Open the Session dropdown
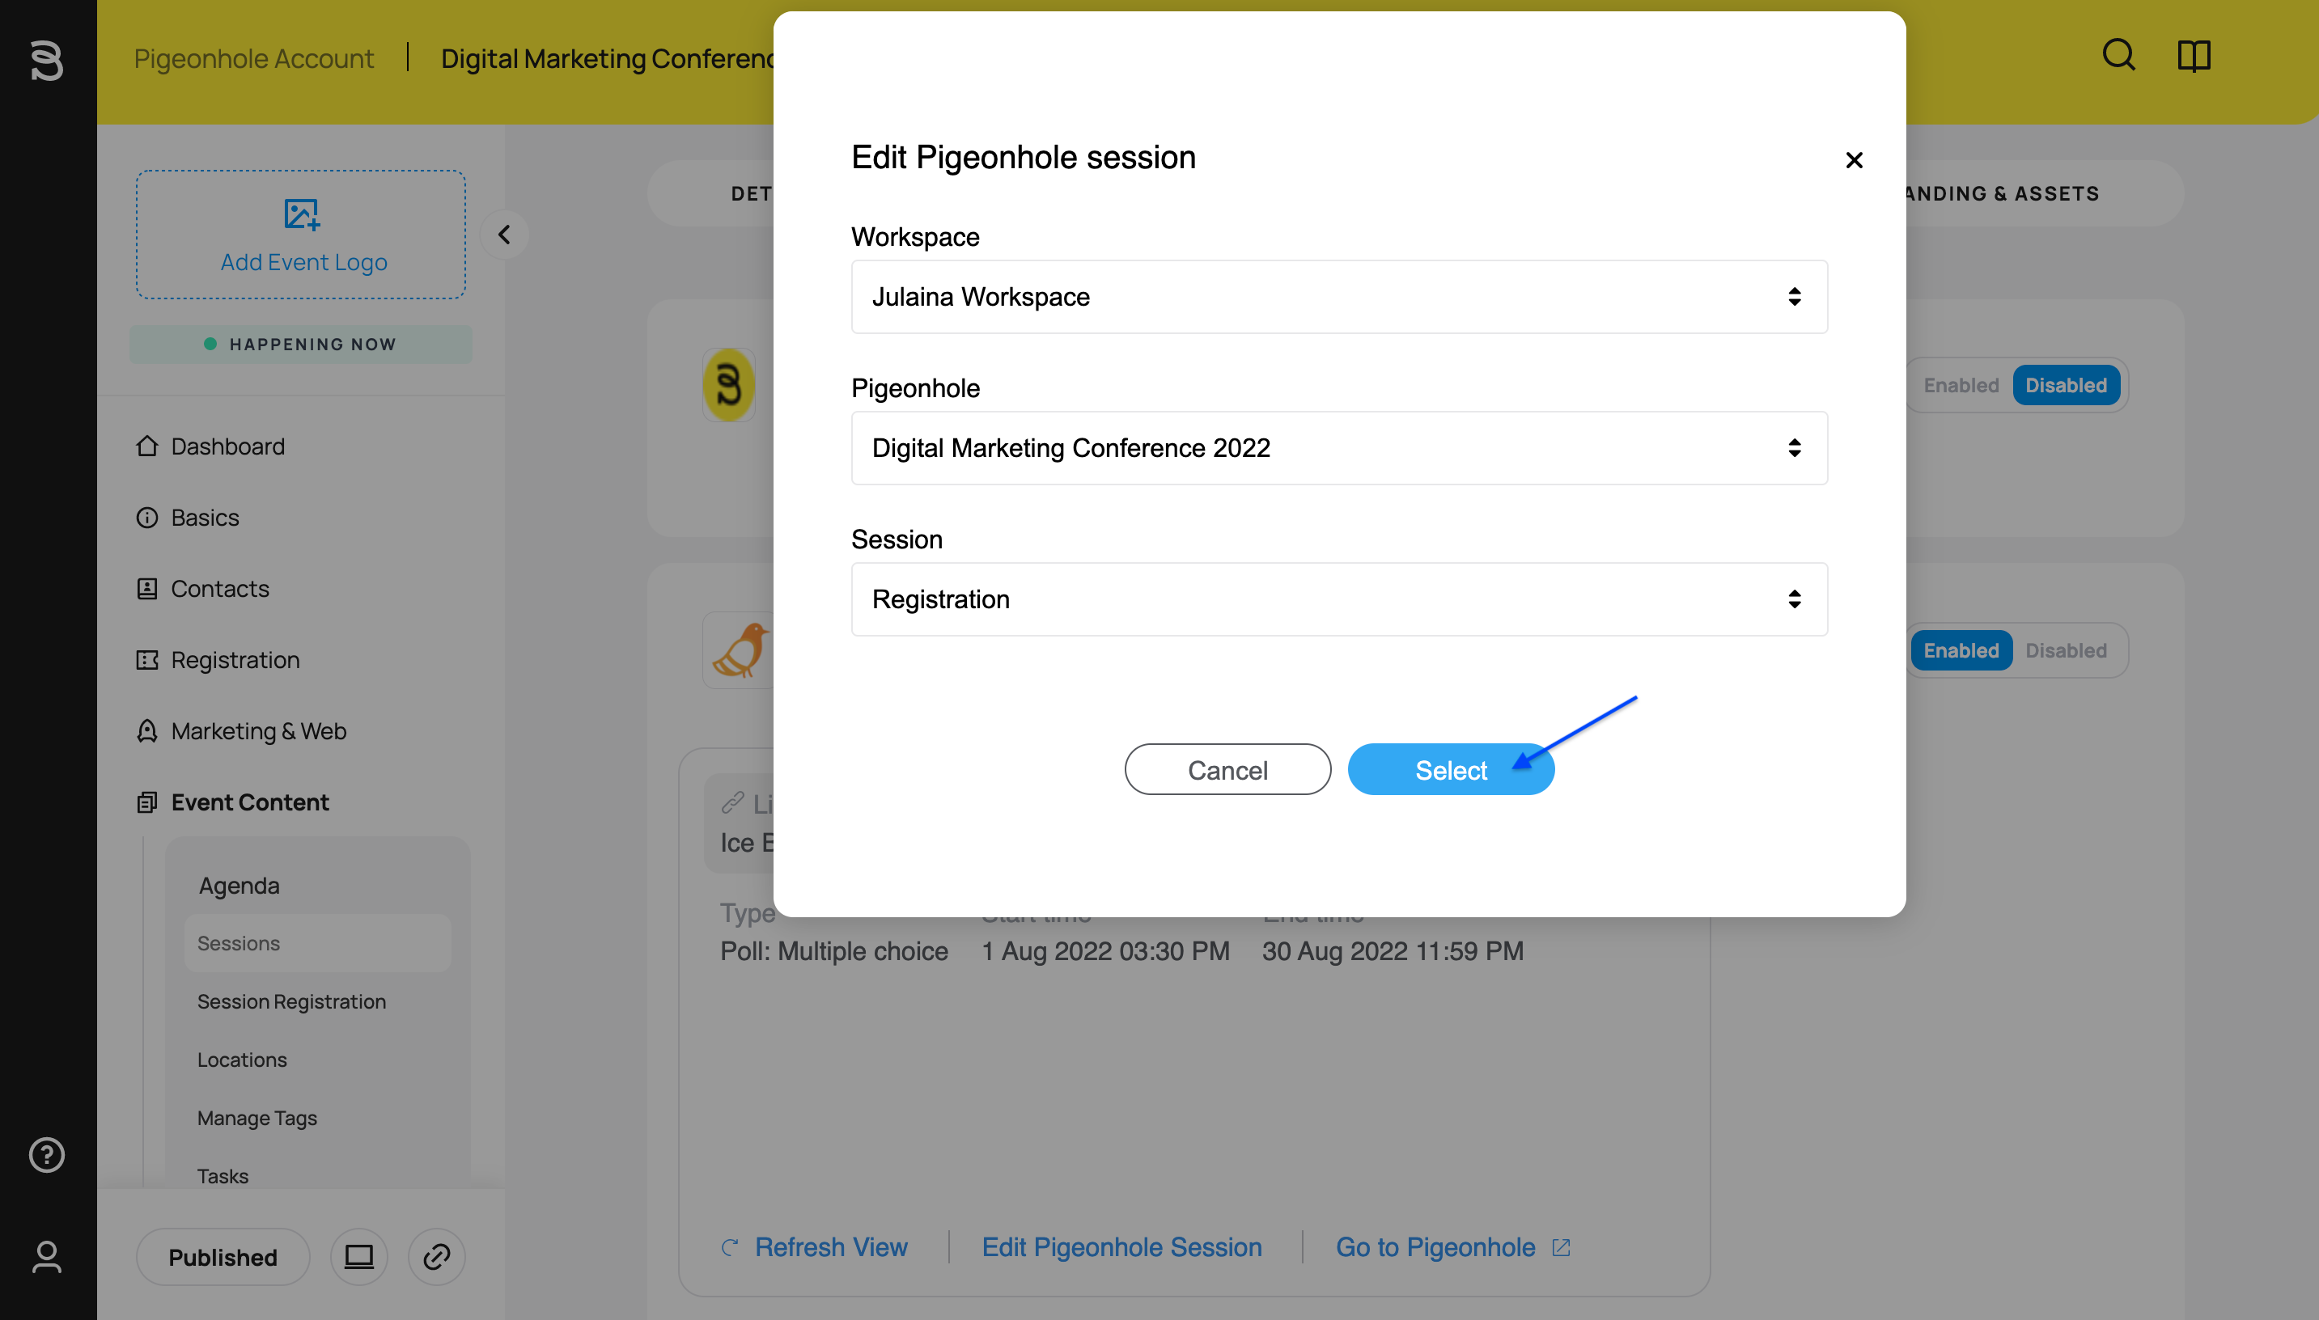The height and width of the screenshot is (1320, 2319). 1338,599
